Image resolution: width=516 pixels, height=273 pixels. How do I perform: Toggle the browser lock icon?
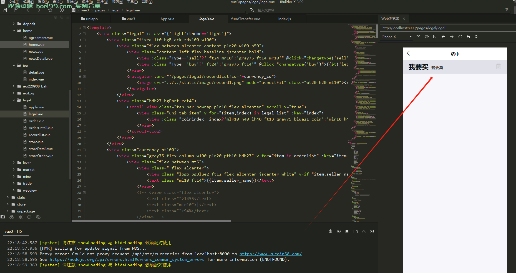[469, 37]
